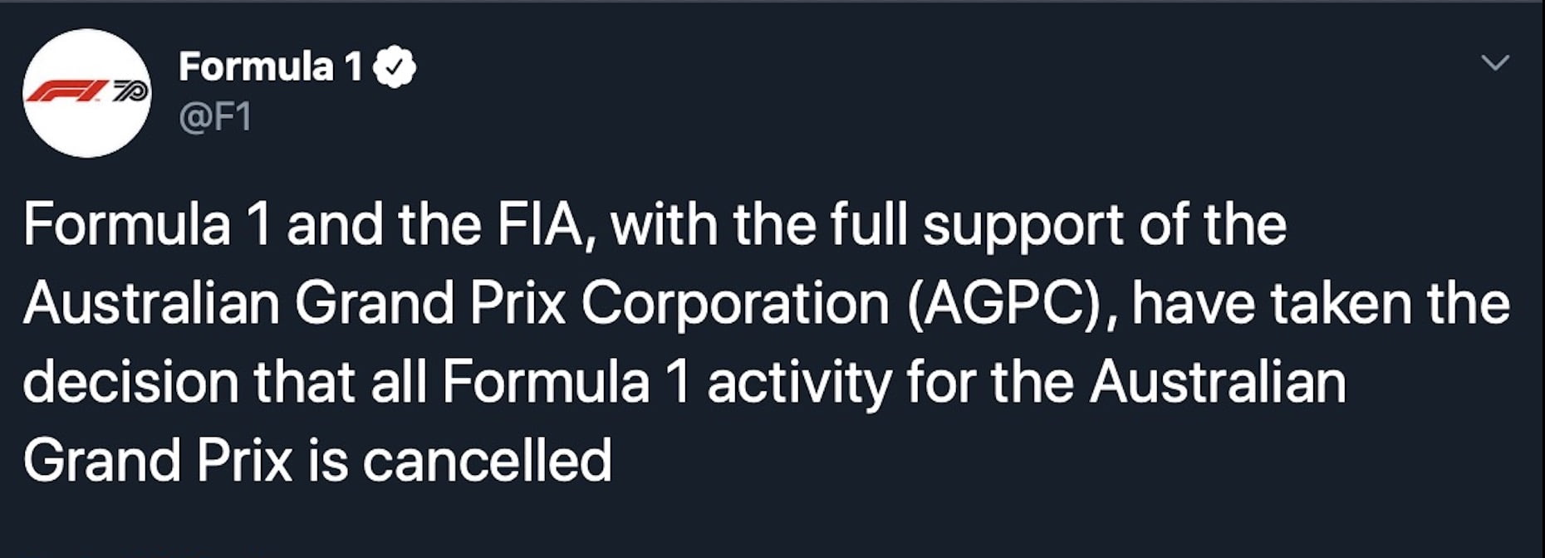The height and width of the screenshot is (558, 1545).
Task: Open the tweet options chevron menu
Action: click(1495, 63)
